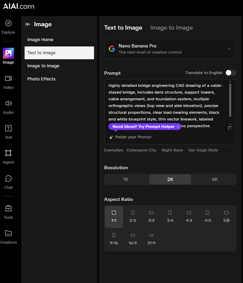243x283 pixels.
Task: Click the Polish your Prompt sparkle icon
Action: (x=111, y=137)
